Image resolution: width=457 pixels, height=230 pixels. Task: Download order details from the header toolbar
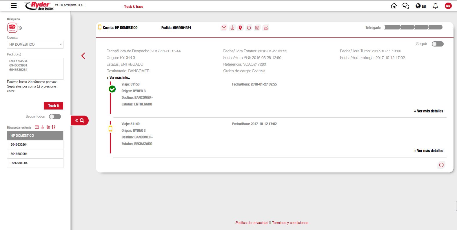[x=232, y=28]
